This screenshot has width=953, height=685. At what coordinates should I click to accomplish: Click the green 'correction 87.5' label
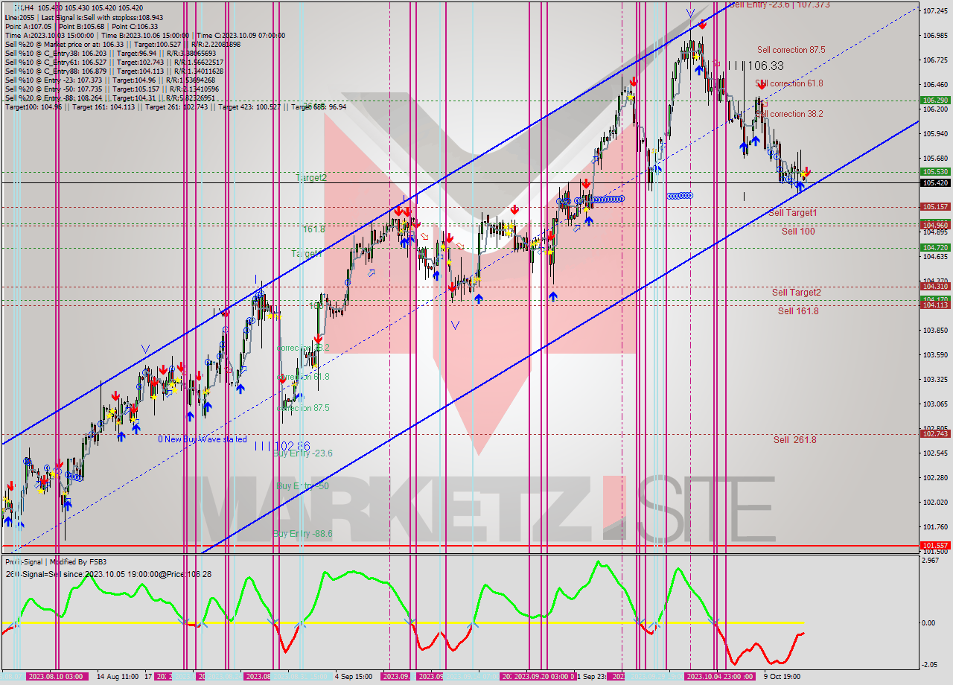pyautogui.click(x=303, y=408)
